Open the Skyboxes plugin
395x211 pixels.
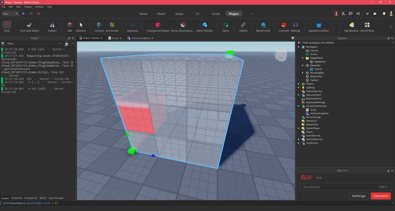pyautogui.click(x=133, y=27)
